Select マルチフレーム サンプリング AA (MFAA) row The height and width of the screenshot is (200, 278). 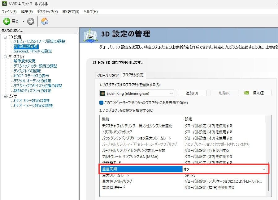coord(184,157)
